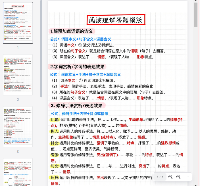Open the three-dot more options menu
Screen dimensions: 200x186
(187, 177)
